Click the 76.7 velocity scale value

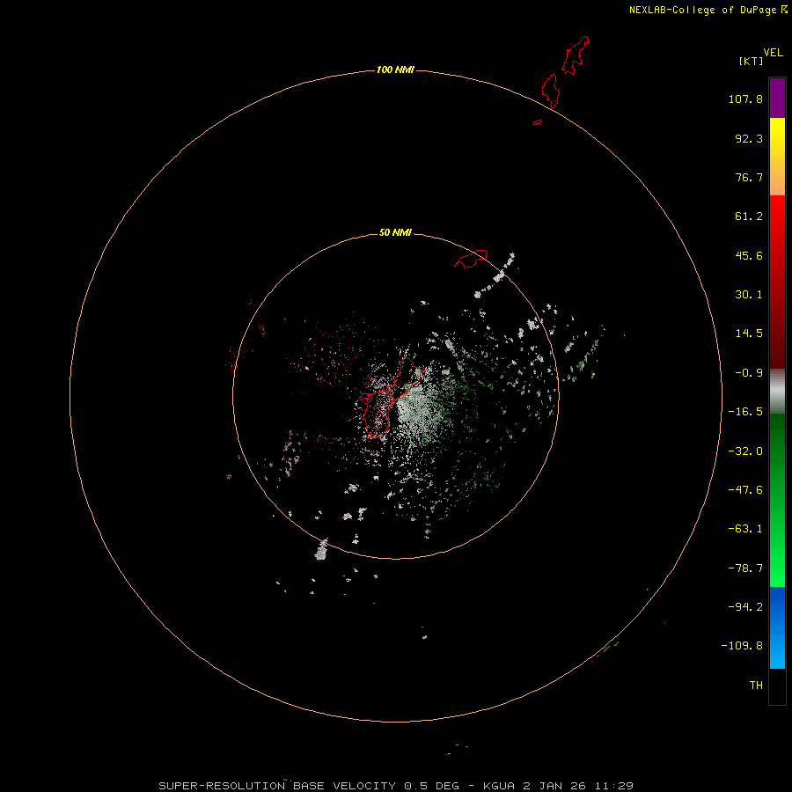(x=749, y=177)
